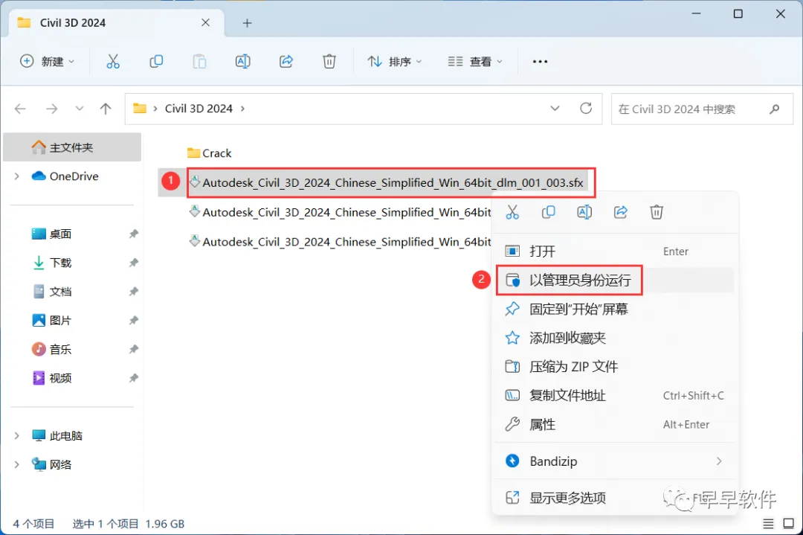Screen dimensions: 803x535
Task: Open a new tab with the plus button
Action: pos(247,23)
